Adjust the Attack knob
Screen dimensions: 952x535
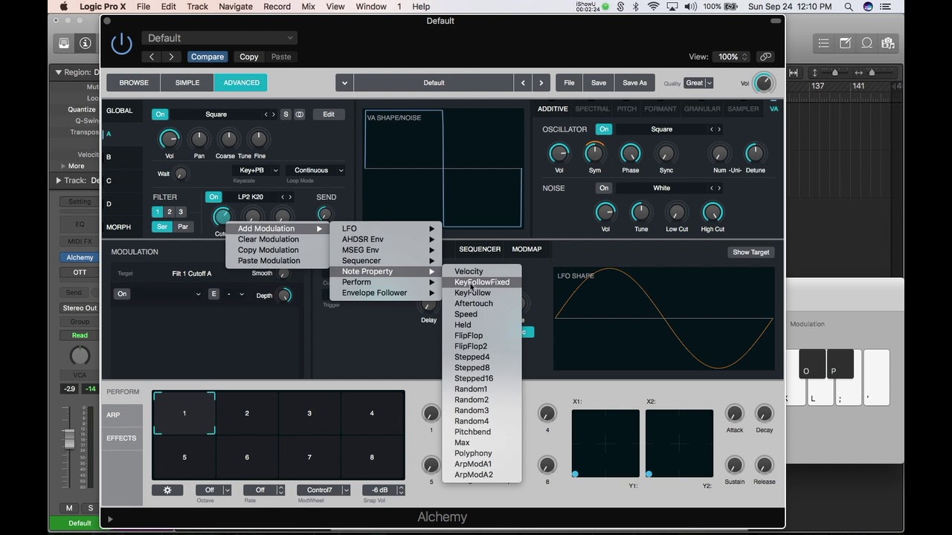[734, 414]
